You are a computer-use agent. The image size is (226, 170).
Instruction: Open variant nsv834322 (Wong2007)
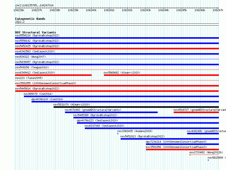click(x=30, y=57)
